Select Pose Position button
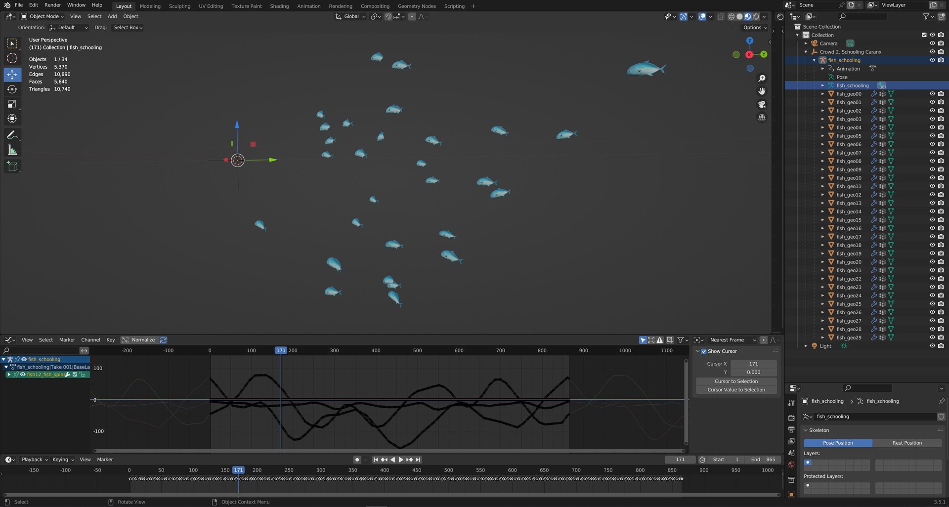The width and height of the screenshot is (949, 507). click(838, 443)
